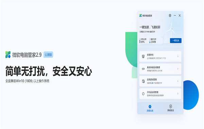Click the 系统存储空间管理 storage drive icon
Viewport: 204px width, 129px height.
143,69
